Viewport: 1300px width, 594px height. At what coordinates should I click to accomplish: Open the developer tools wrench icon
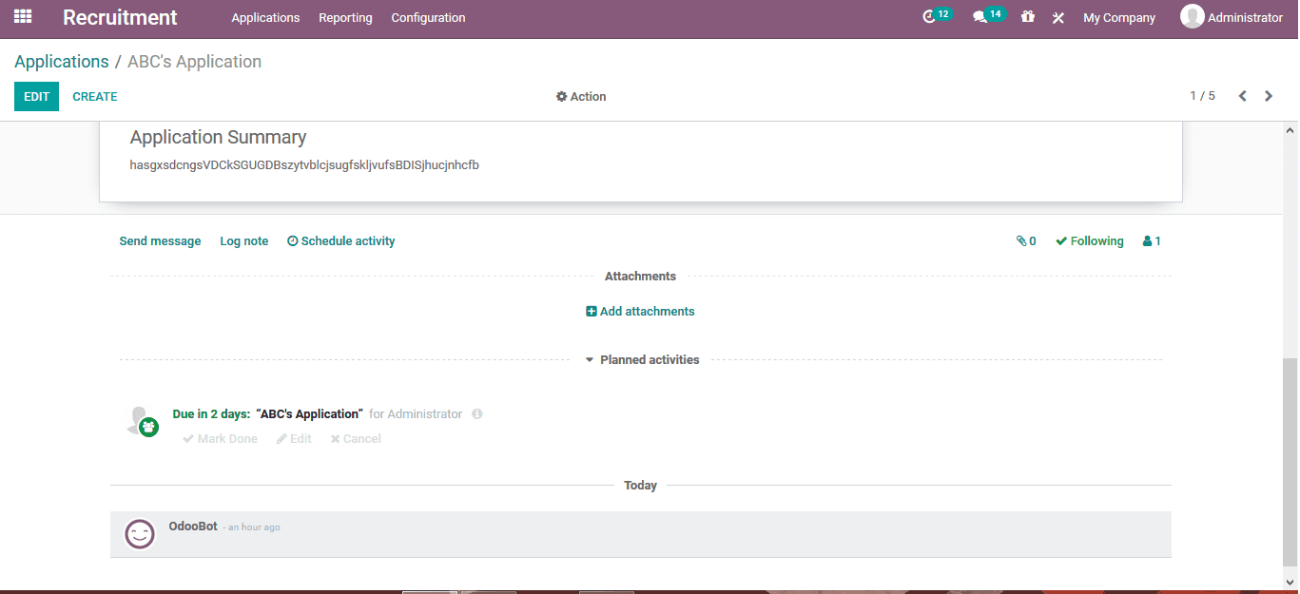1057,17
